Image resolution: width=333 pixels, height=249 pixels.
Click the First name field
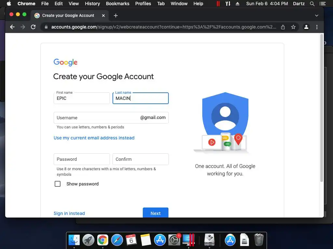82,98
